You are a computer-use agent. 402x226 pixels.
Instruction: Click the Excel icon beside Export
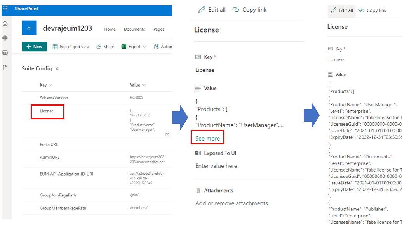[x=124, y=47]
